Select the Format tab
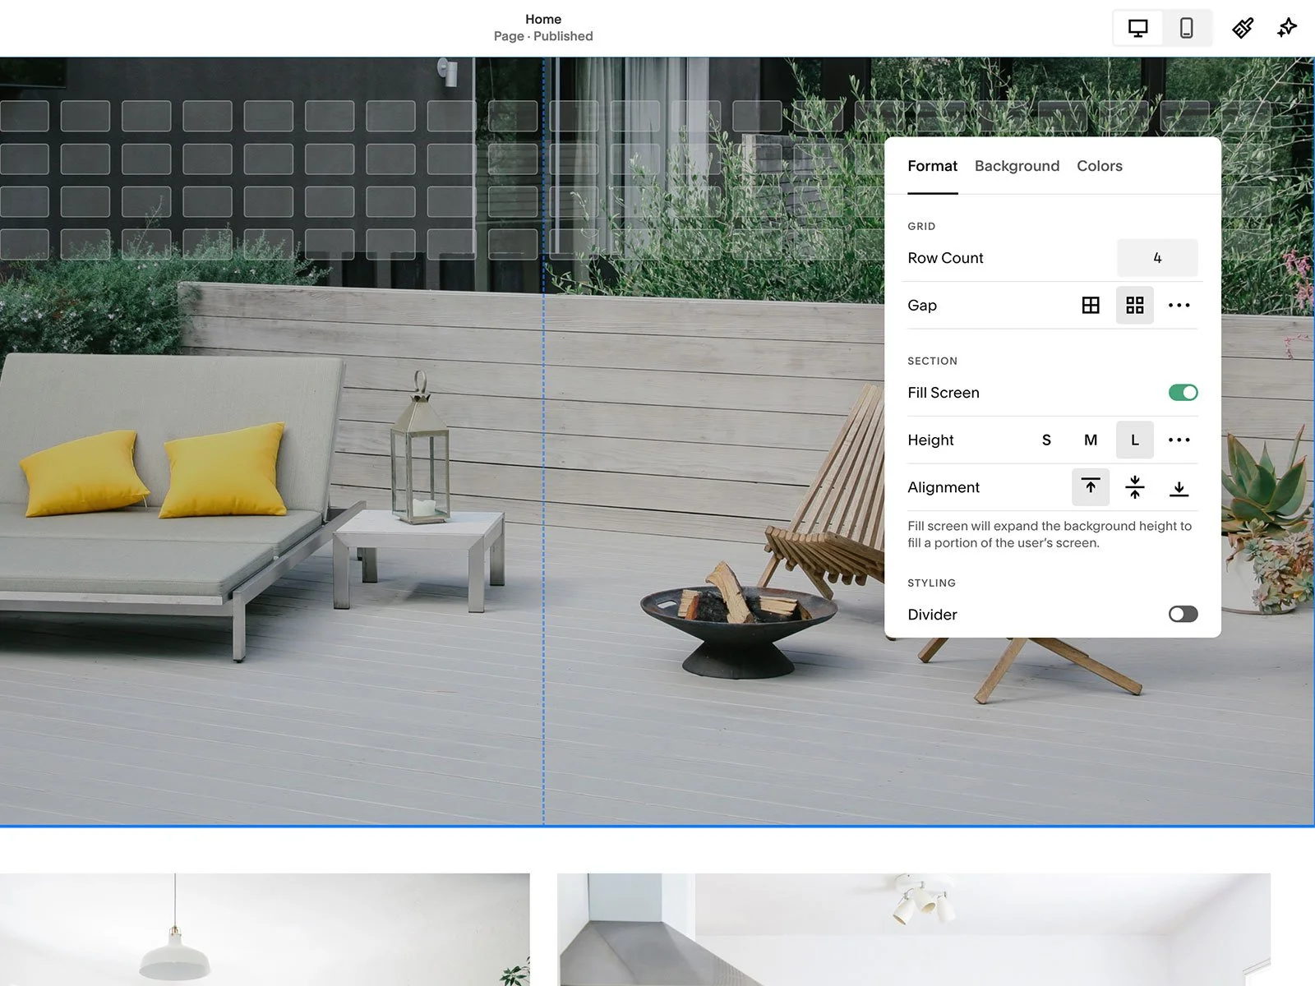Screen dimensions: 1315x986 click(932, 166)
